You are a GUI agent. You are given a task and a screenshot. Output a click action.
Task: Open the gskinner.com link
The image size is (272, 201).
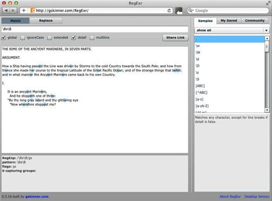(37, 197)
